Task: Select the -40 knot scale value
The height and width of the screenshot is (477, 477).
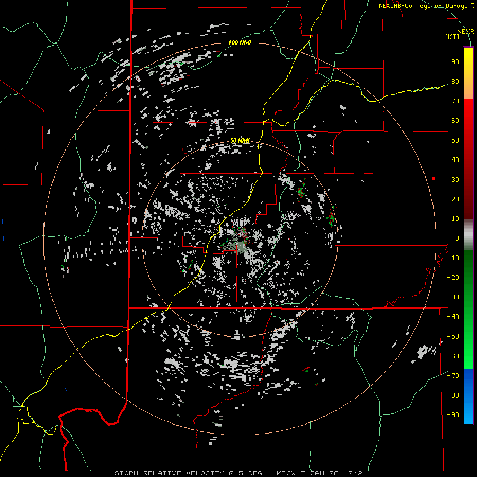Action: (x=453, y=317)
